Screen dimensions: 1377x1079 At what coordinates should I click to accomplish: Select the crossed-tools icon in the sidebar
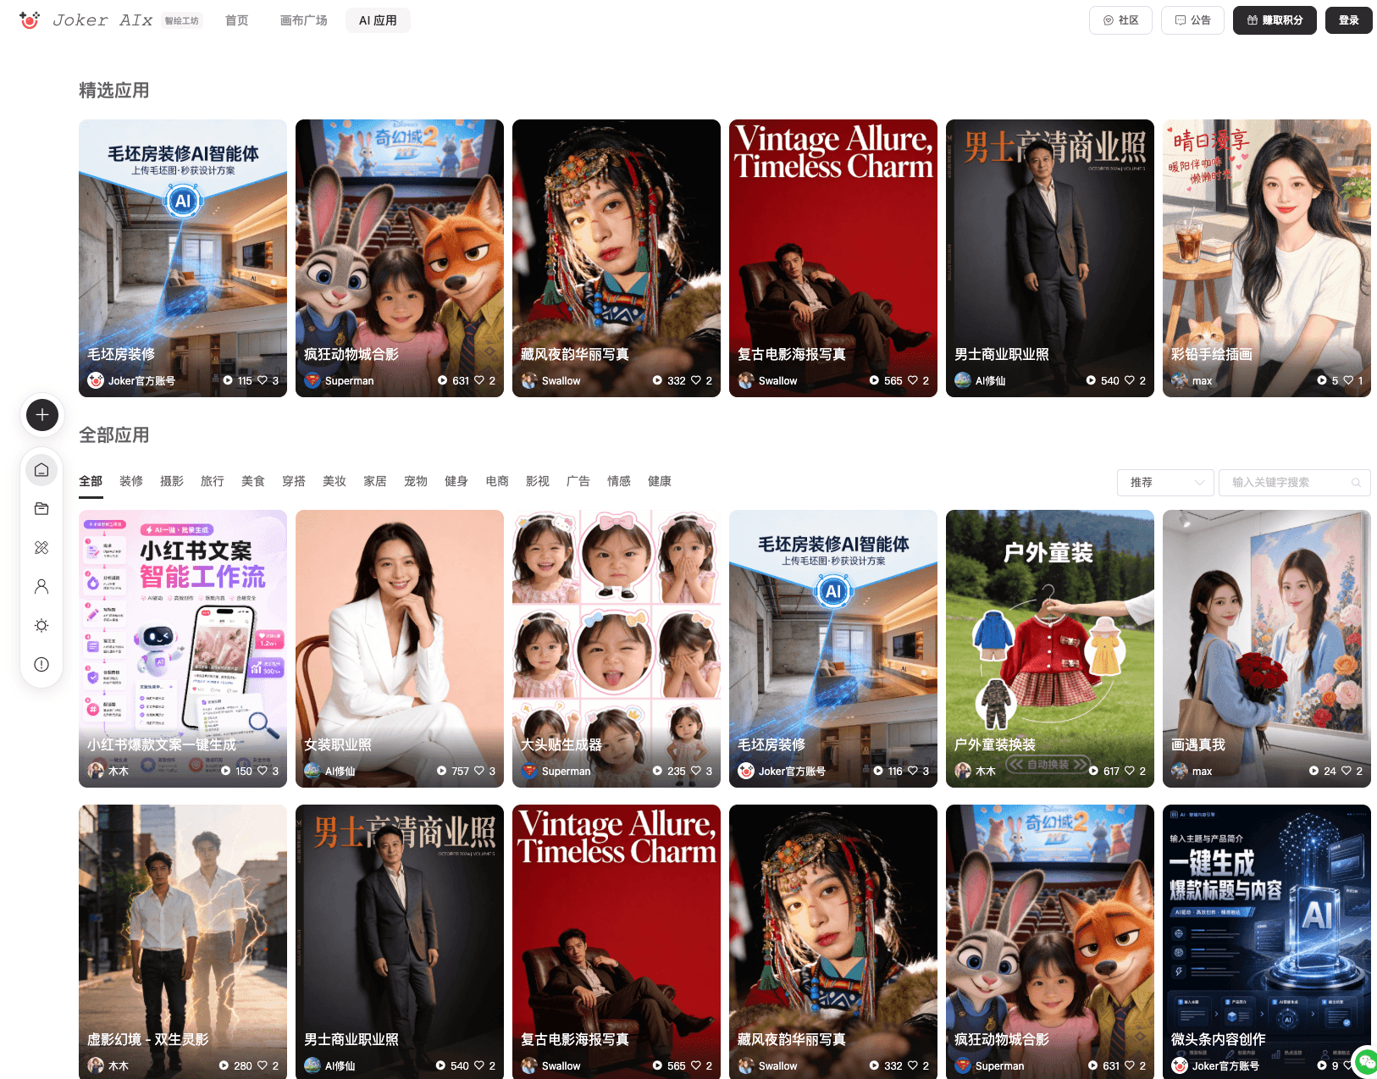click(41, 548)
